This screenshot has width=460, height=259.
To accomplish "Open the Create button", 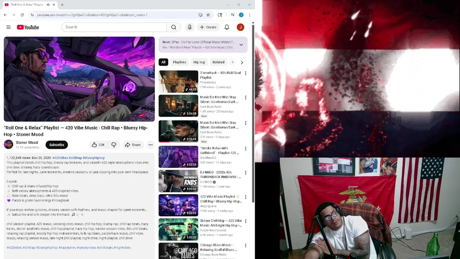I will pyautogui.click(x=208, y=27).
